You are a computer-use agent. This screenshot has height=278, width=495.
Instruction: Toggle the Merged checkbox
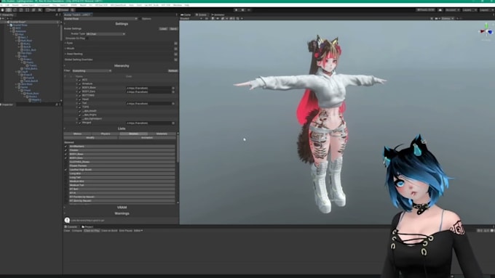coord(79,123)
